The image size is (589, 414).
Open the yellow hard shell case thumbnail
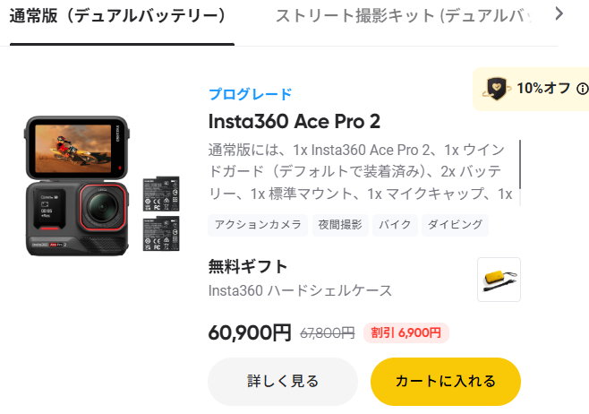(499, 280)
